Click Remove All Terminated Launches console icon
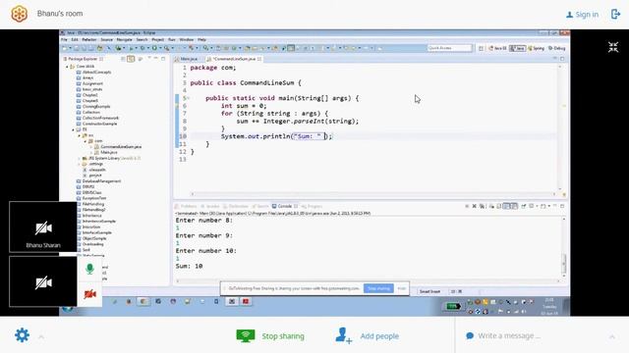This screenshot has width=629, height=353. tap(482, 206)
